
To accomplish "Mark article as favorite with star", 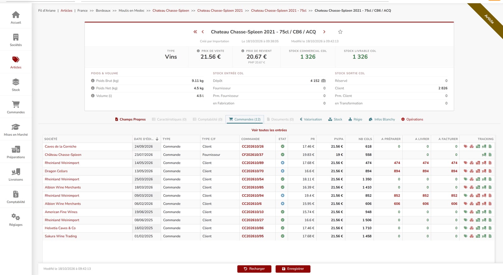I will point(340,32).
